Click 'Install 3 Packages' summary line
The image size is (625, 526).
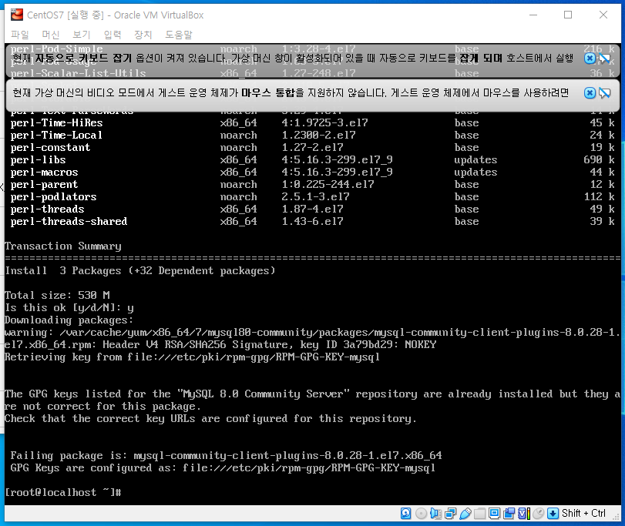click(x=140, y=271)
